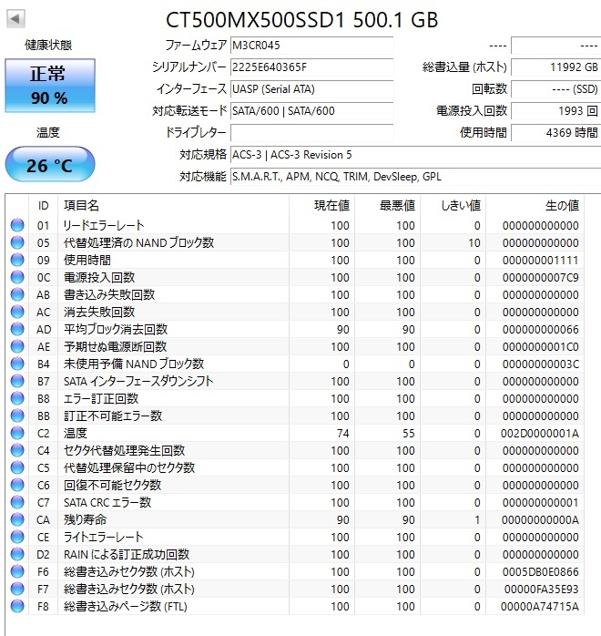The height and width of the screenshot is (636, 601).
Task: Click current value 74 in 温度 row
Action: click(343, 433)
